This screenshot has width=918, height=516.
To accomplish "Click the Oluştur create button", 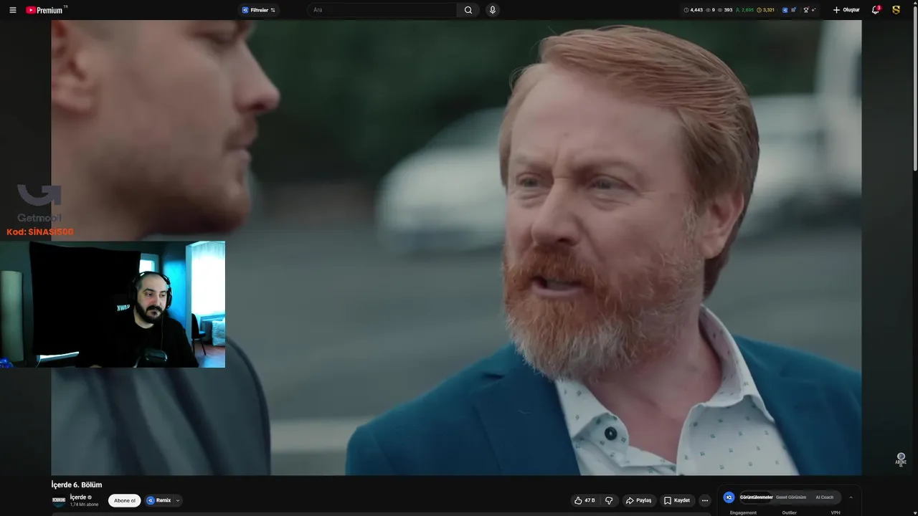I will click(x=846, y=10).
